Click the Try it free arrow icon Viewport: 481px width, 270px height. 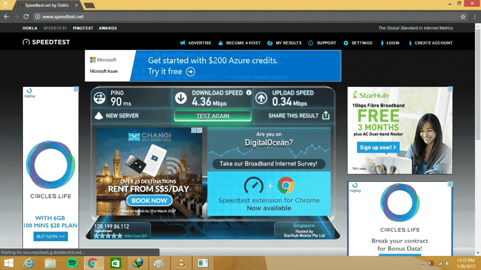coord(190,72)
